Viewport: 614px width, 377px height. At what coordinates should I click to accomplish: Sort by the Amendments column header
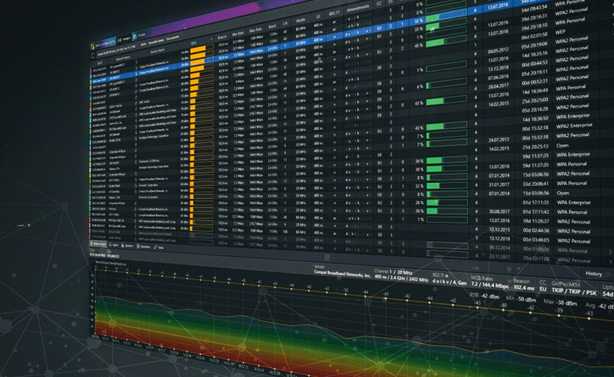pos(357,8)
